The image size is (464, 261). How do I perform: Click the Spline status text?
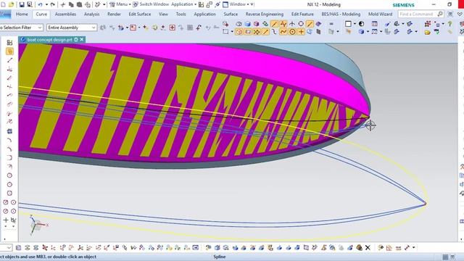[219, 257]
